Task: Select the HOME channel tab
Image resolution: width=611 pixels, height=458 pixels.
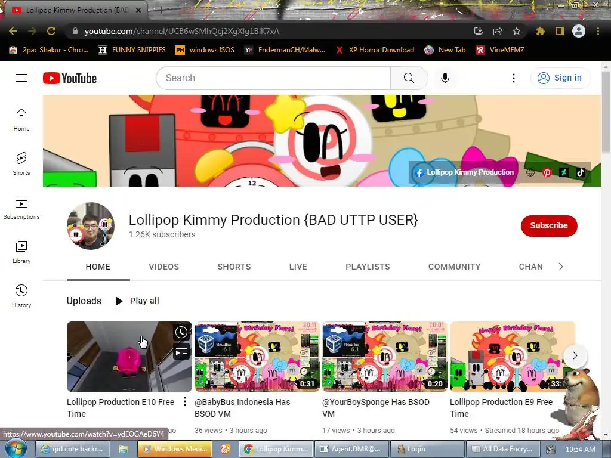Action: [x=98, y=267]
